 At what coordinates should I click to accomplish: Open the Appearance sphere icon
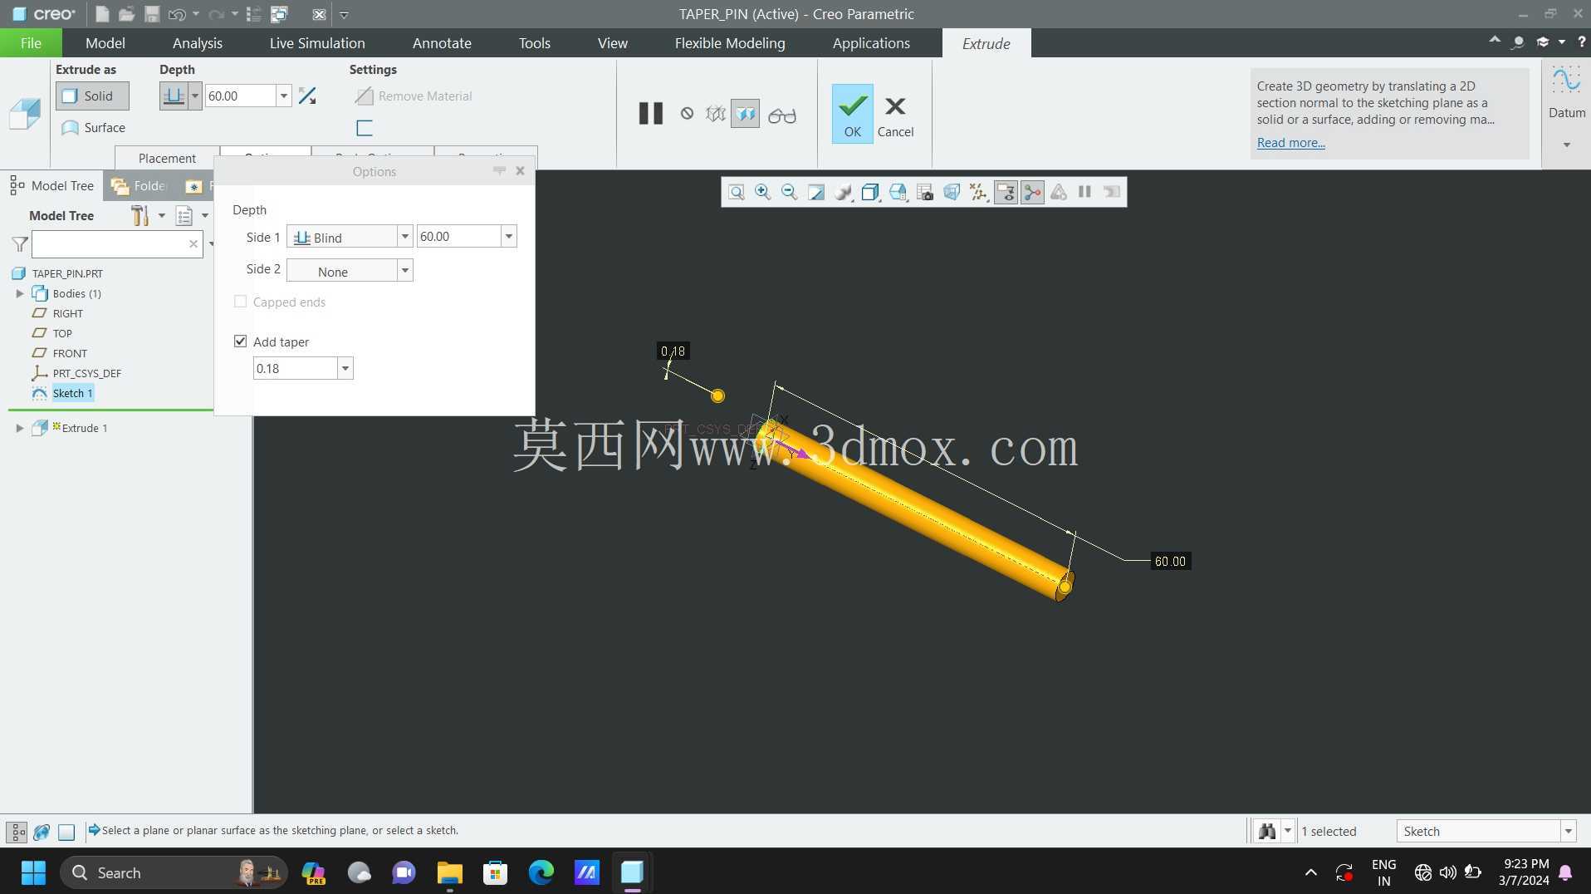[843, 193]
